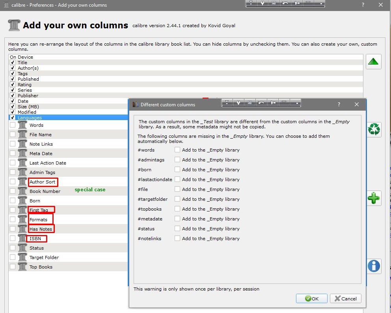The height and width of the screenshot is (313, 391).
Task: Click the calibre column logo beside heading
Action: click(14, 25)
